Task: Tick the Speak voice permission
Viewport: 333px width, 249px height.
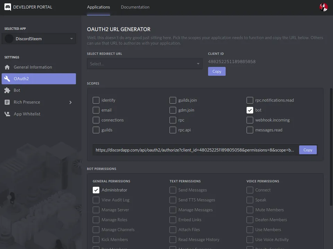Action: click(x=250, y=200)
